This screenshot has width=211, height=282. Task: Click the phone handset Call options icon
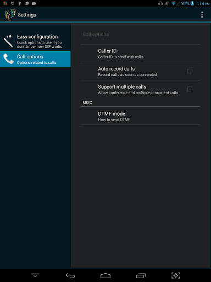point(8,59)
